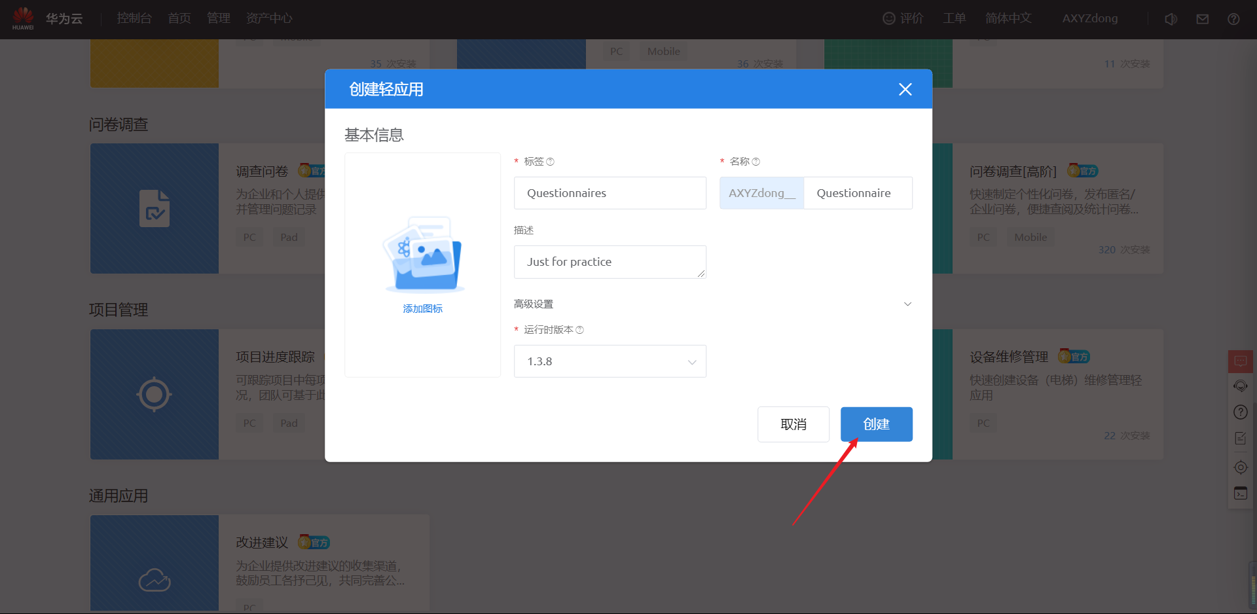
Task: Click the help icon beside 标签
Action: [x=551, y=162]
